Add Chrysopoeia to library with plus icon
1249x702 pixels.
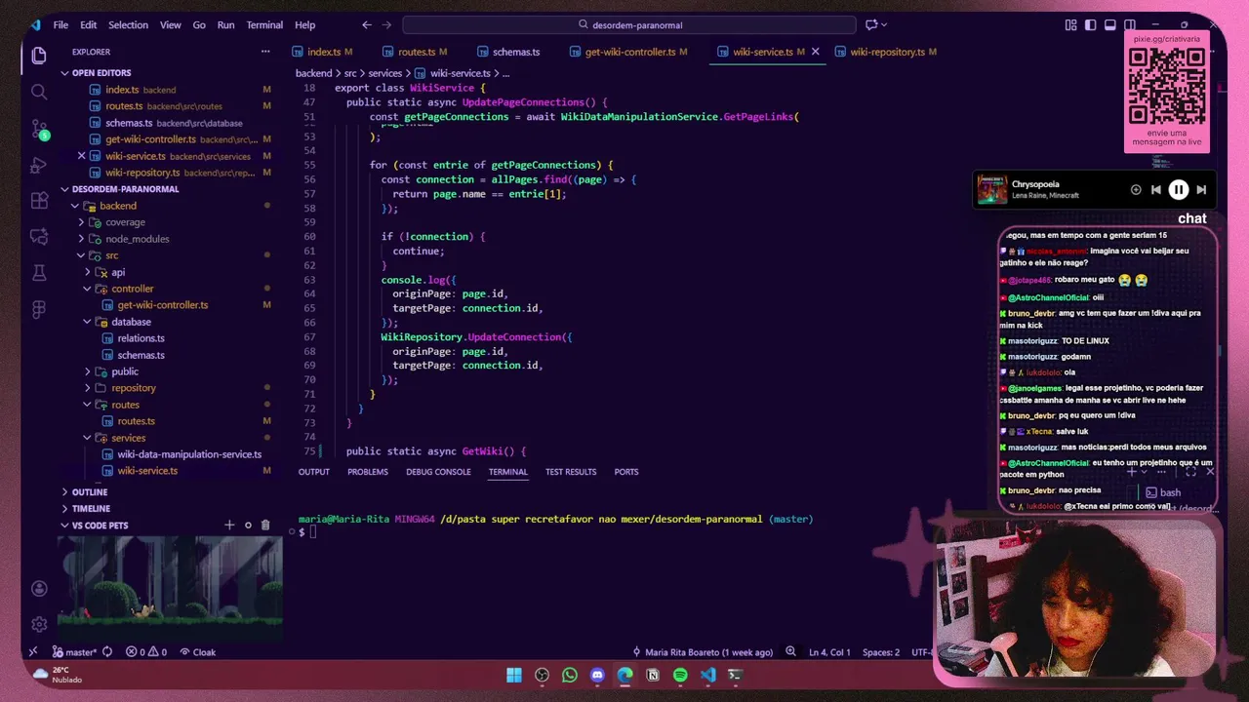click(x=1136, y=190)
